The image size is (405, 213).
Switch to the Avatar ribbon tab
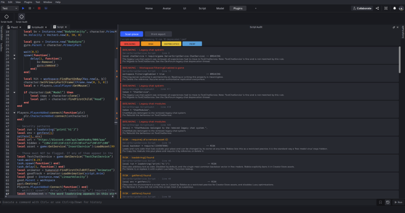[x=167, y=8]
